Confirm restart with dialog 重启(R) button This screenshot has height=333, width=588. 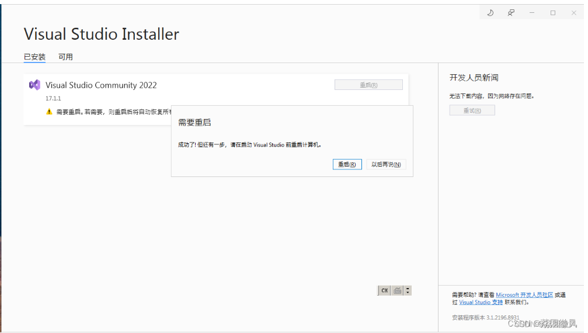pyautogui.click(x=347, y=164)
